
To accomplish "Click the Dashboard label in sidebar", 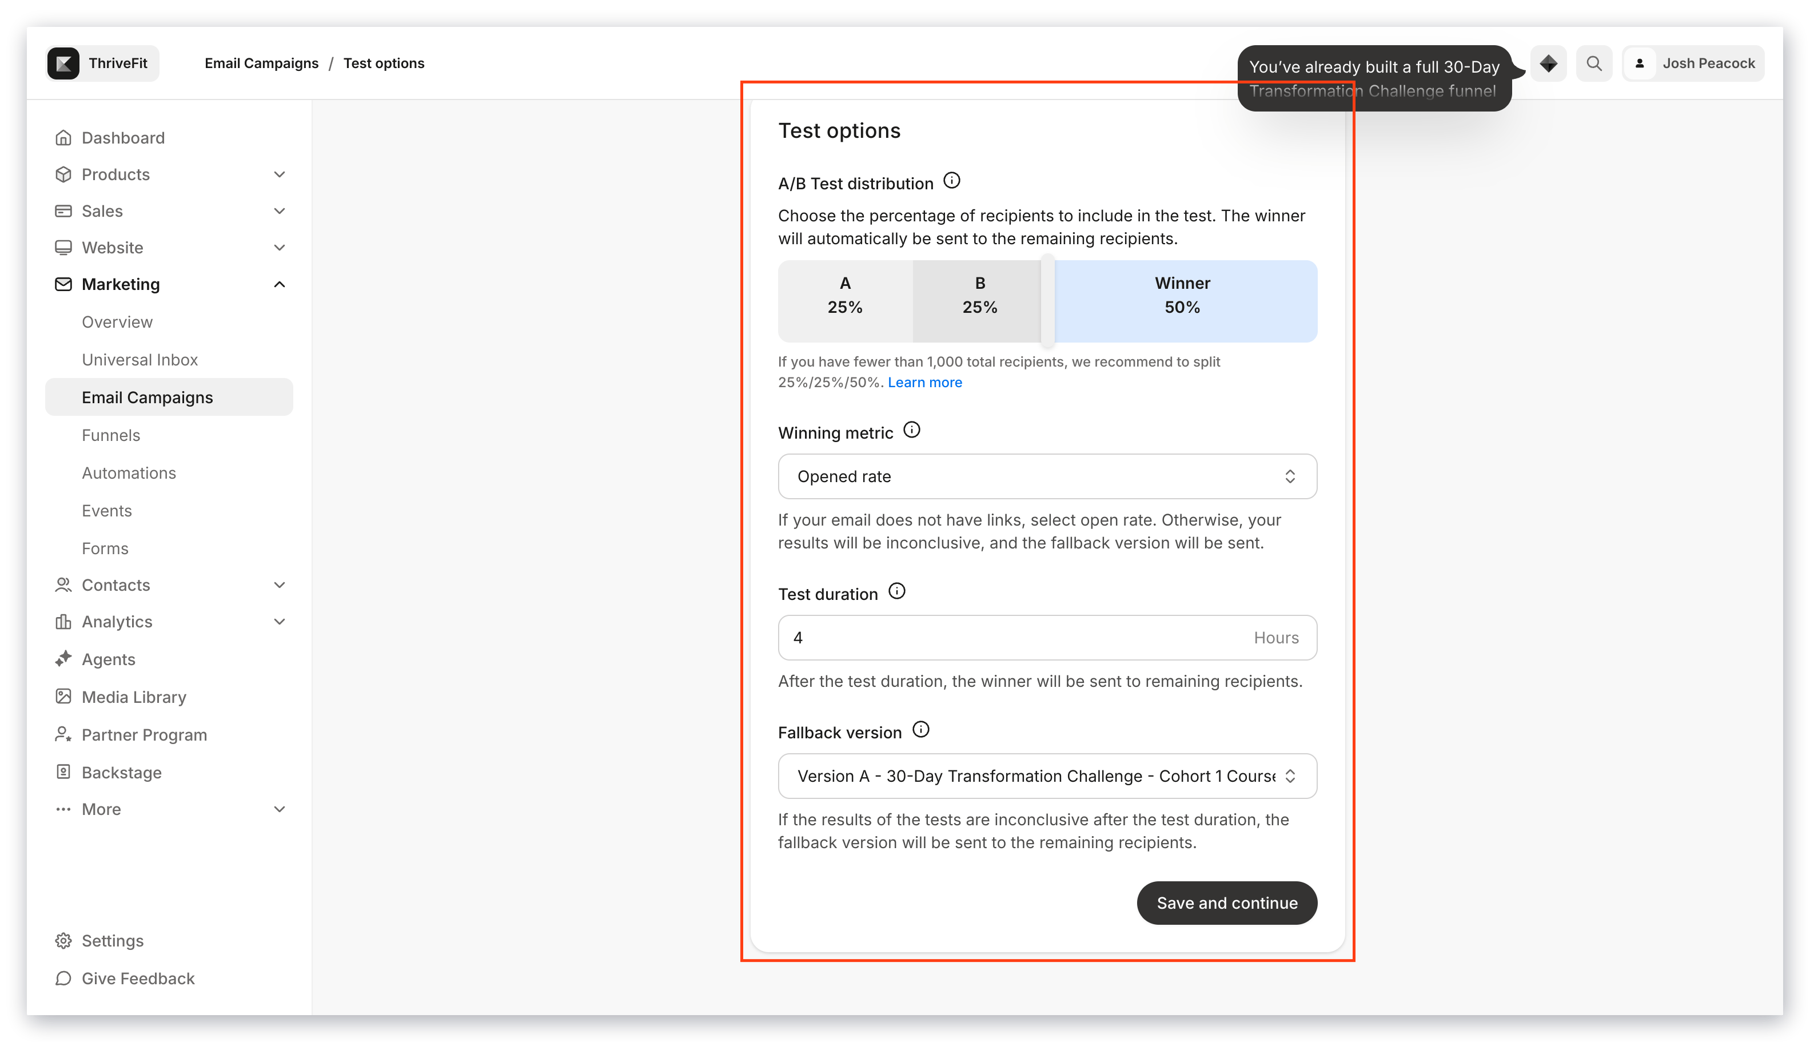I will tap(123, 137).
